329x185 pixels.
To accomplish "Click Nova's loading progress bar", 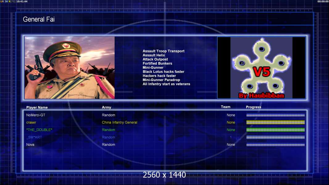I will click(x=275, y=145).
